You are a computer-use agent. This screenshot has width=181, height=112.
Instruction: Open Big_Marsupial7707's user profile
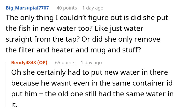tap(27, 8)
